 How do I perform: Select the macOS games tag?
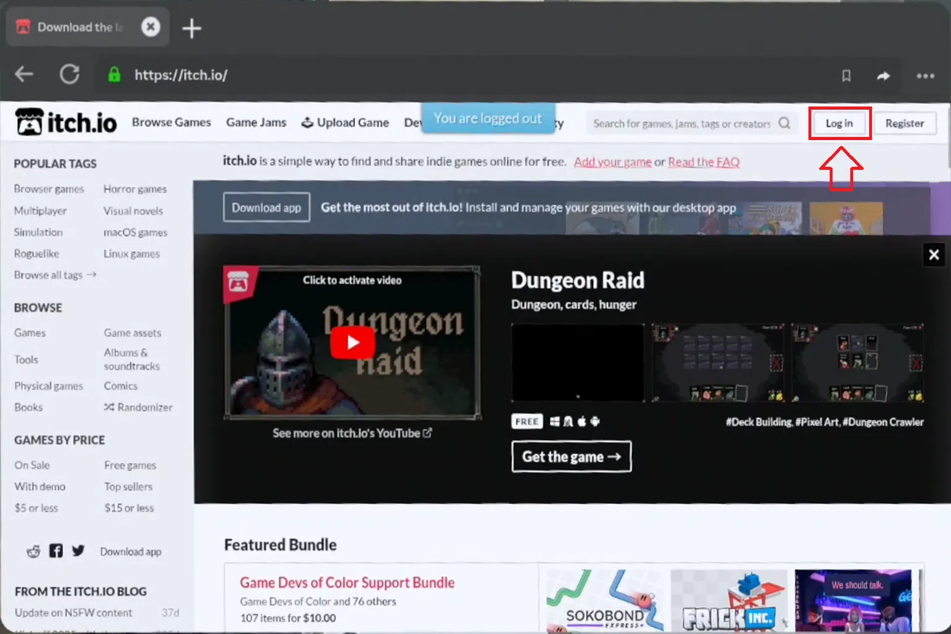point(135,232)
